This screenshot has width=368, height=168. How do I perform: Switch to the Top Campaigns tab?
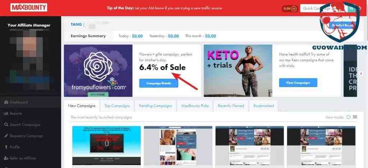tap(117, 106)
